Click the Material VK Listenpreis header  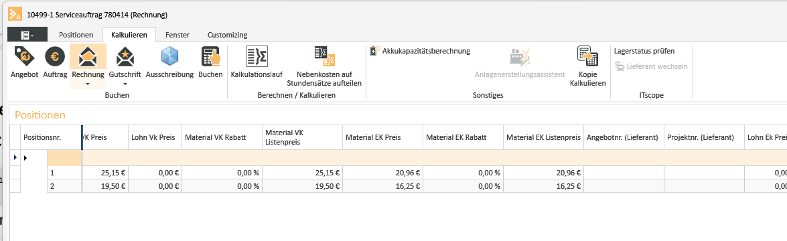tap(302, 137)
